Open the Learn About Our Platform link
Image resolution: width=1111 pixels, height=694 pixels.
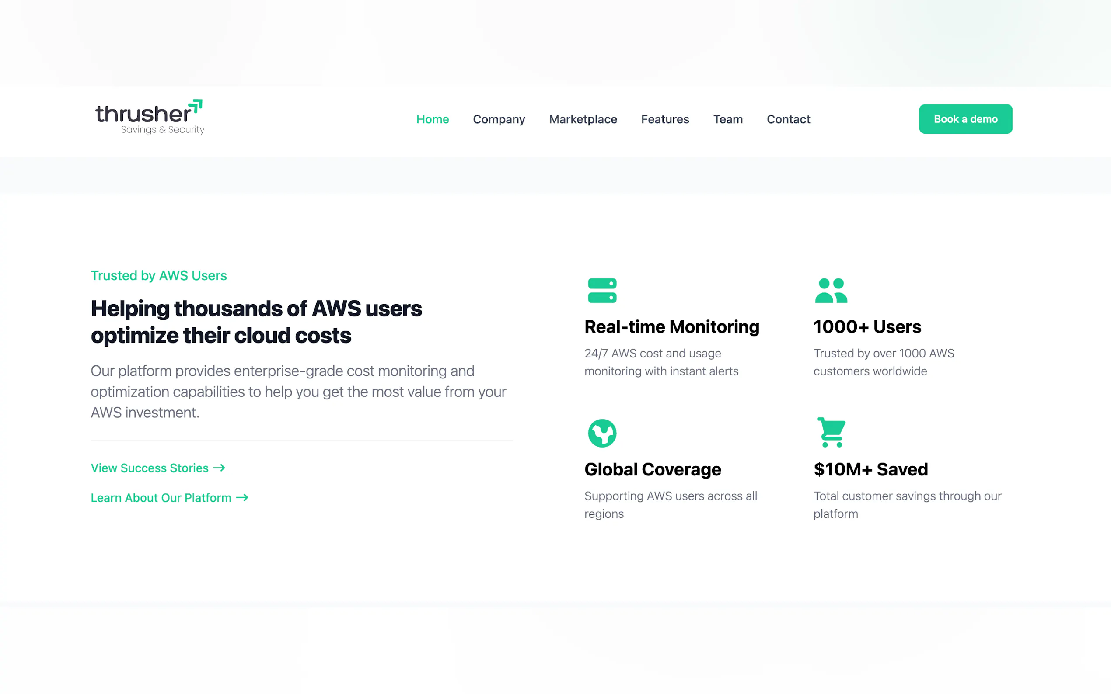(161, 498)
